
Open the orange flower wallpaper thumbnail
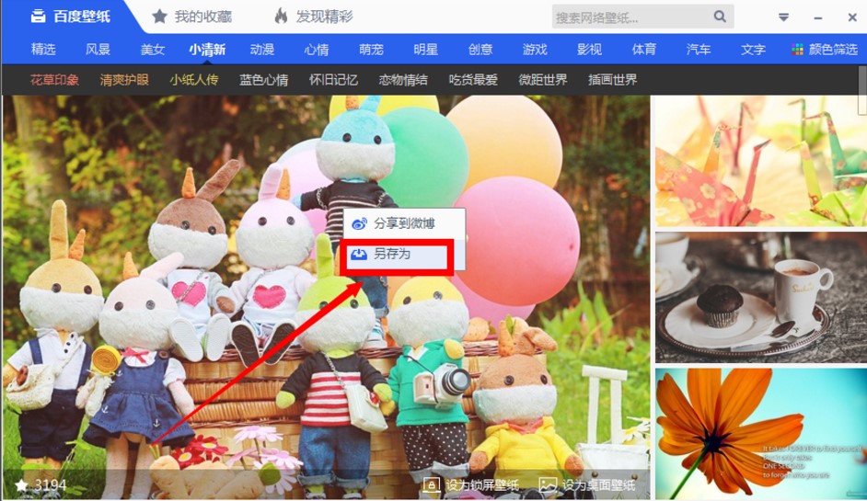761,434
